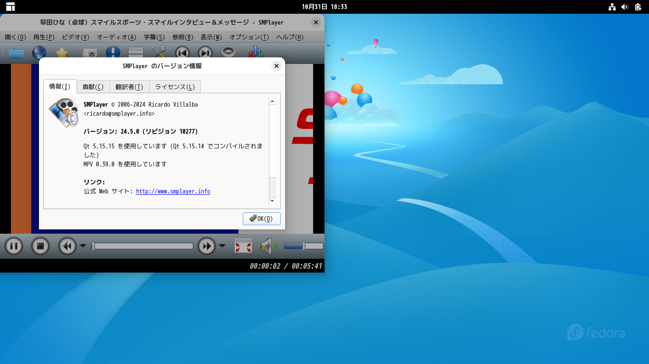The image size is (649, 364).
Task: Click the SMPlayer © 2006-2024 Ricardo Villalba line
Action: 141,104
